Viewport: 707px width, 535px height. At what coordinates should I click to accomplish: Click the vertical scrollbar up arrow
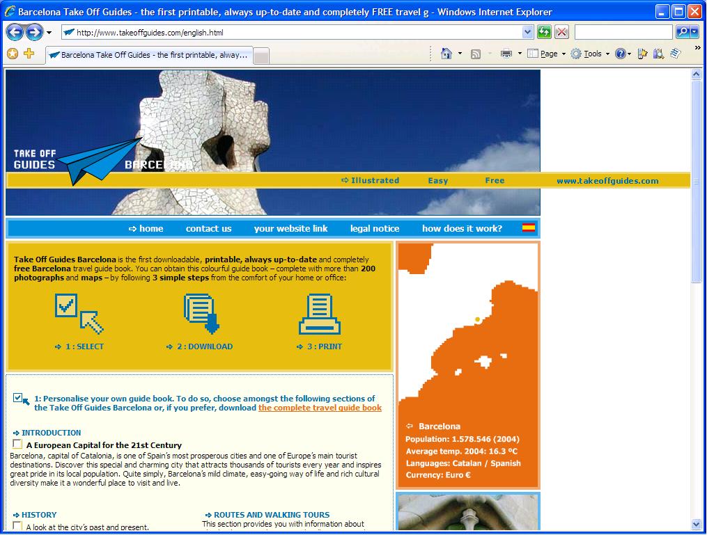[x=696, y=74]
